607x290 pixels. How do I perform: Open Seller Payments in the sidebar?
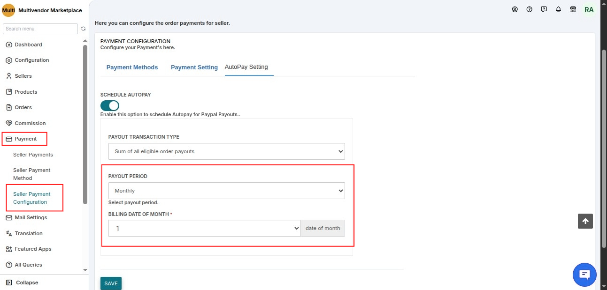[33, 155]
